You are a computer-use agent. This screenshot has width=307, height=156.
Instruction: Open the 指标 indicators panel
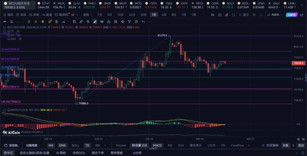(x=8, y=15)
